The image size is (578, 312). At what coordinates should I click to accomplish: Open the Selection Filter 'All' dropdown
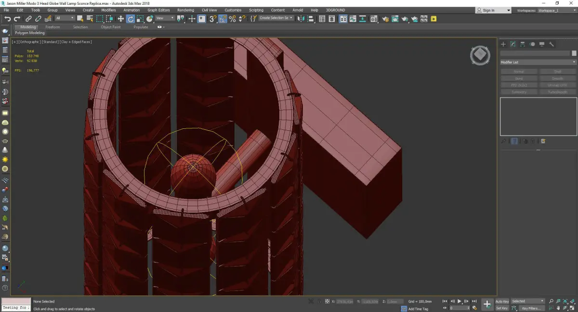(65, 18)
